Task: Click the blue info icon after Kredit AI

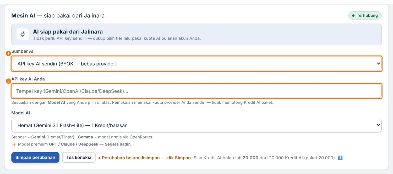Action: point(340,158)
